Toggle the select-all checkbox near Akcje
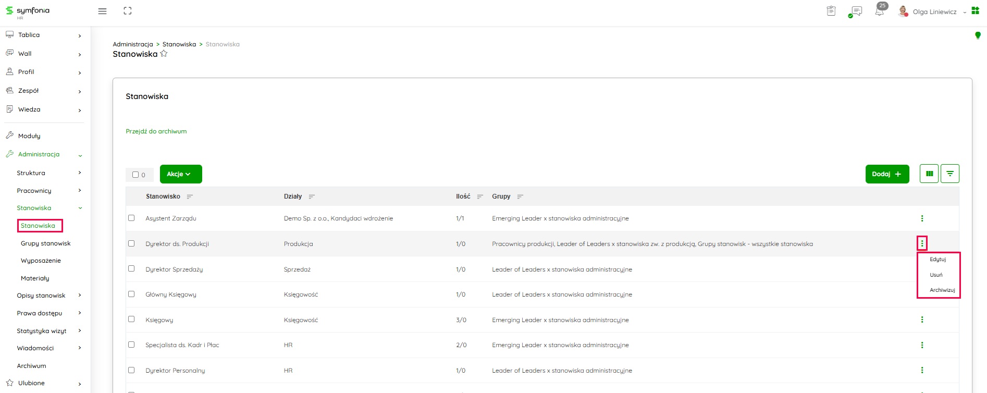Image resolution: width=987 pixels, height=393 pixels. click(x=135, y=175)
